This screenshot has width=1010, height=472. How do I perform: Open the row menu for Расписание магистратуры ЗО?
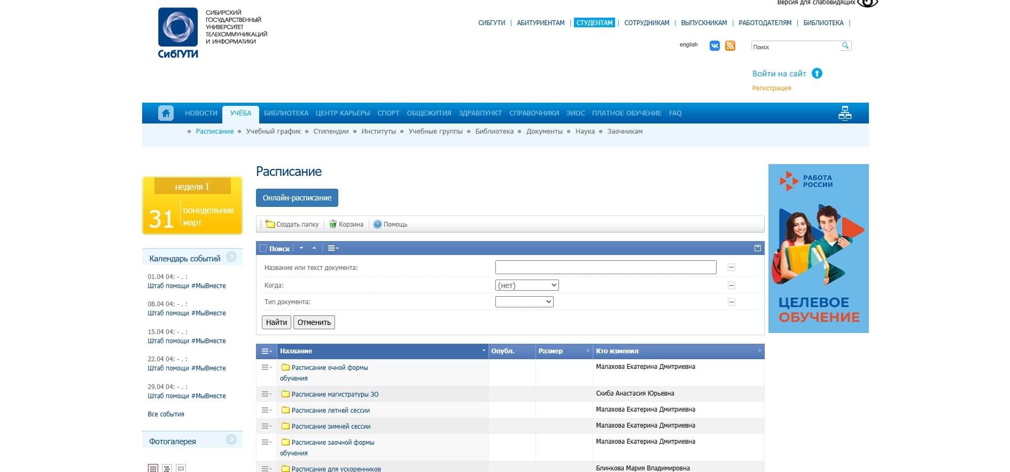click(x=266, y=394)
